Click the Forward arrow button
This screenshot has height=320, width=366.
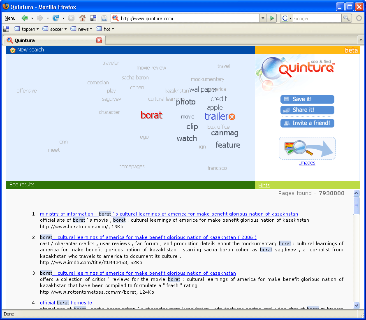pos(40,18)
